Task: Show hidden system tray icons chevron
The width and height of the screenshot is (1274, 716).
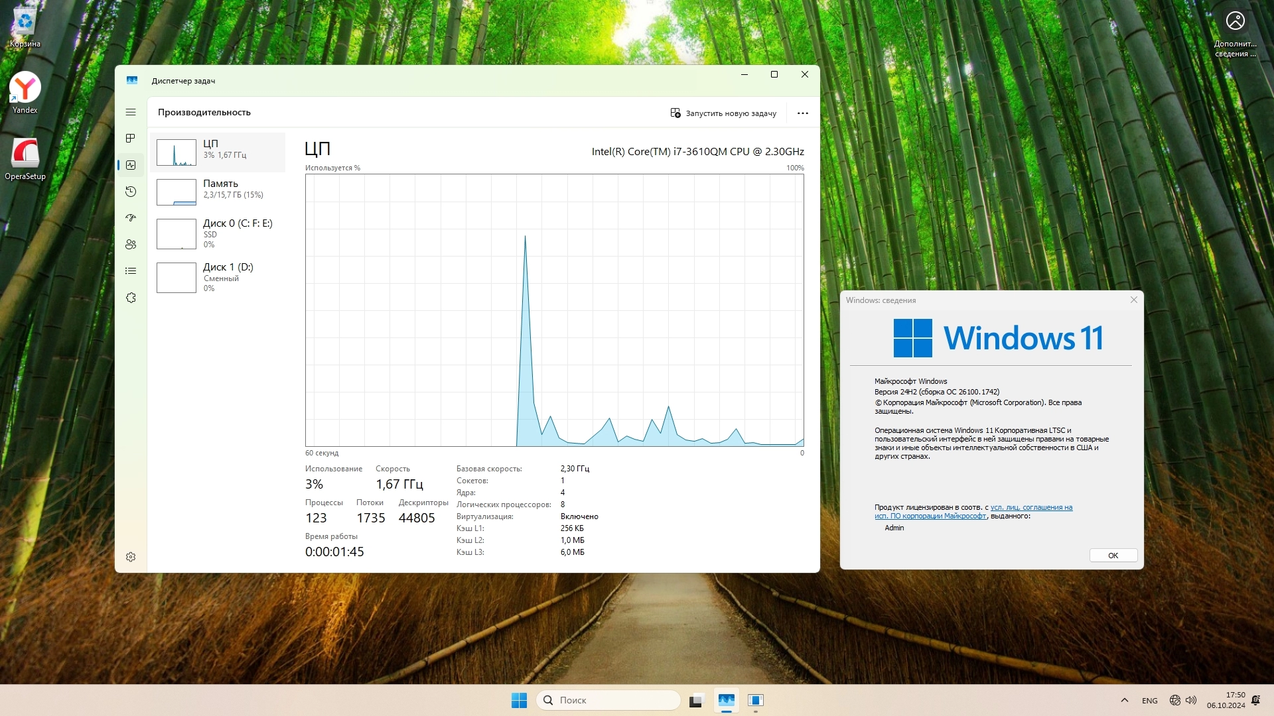Action: (1124, 700)
